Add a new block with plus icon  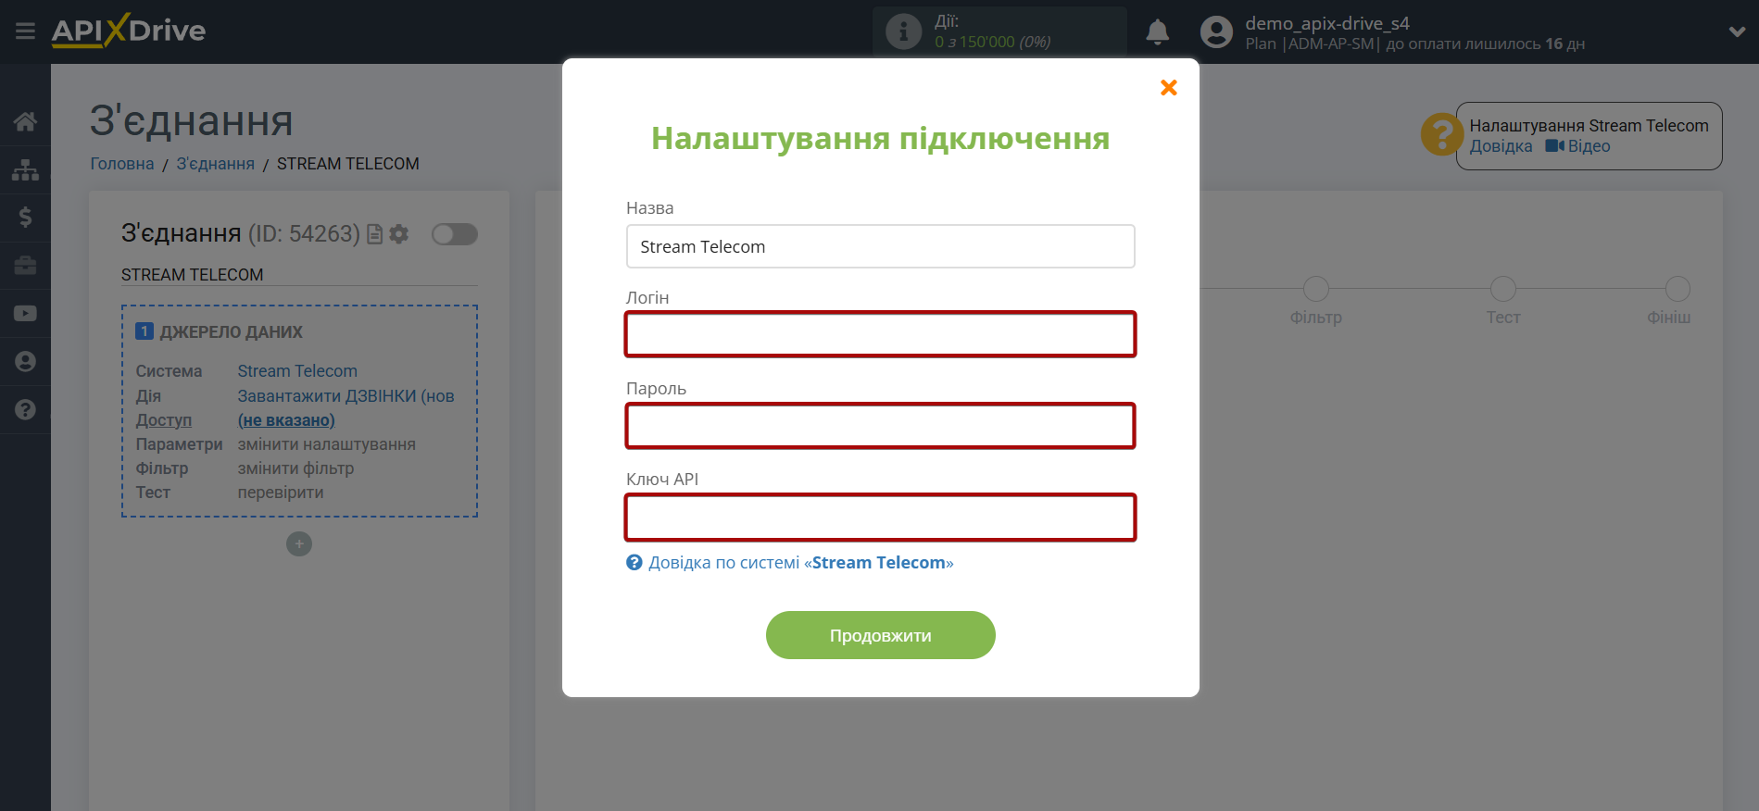coord(299,543)
